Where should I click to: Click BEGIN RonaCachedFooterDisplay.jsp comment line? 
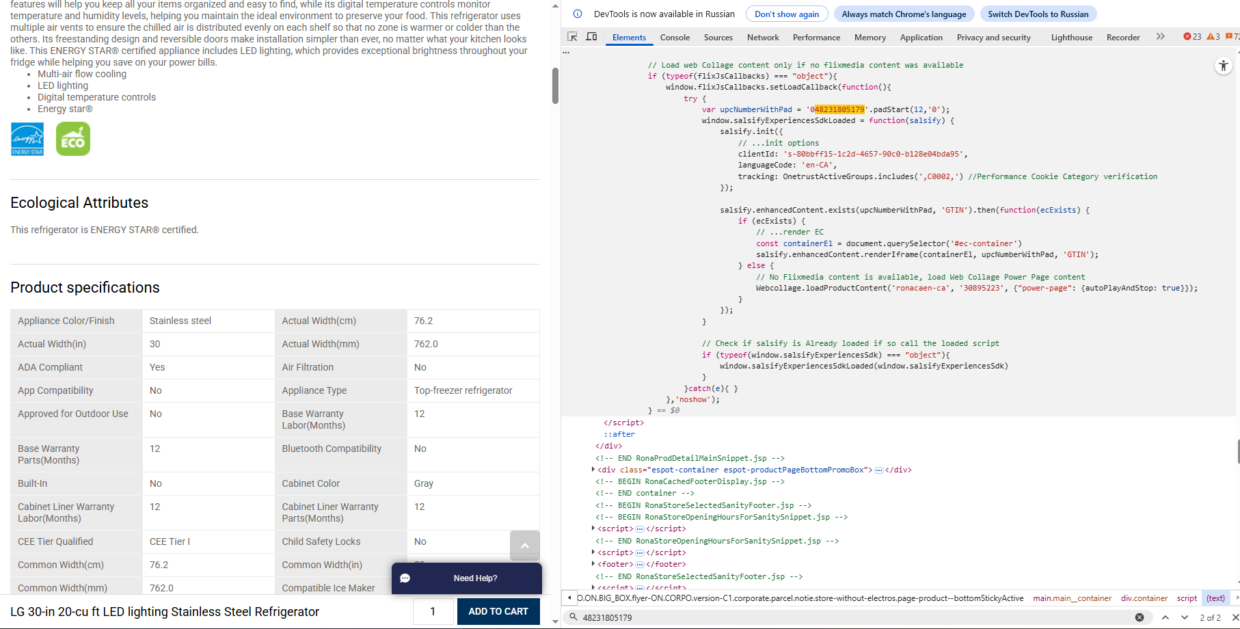click(690, 481)
